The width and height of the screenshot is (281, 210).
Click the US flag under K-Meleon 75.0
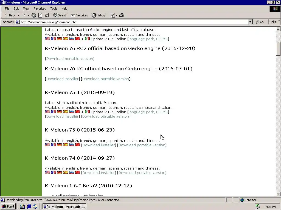tap(47, 145)
